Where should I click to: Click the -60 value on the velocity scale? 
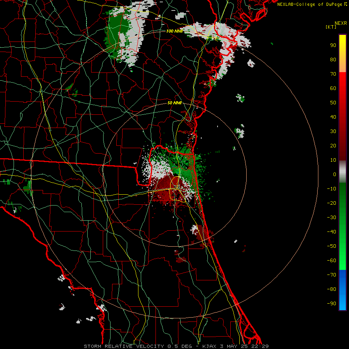pos(332,261)
